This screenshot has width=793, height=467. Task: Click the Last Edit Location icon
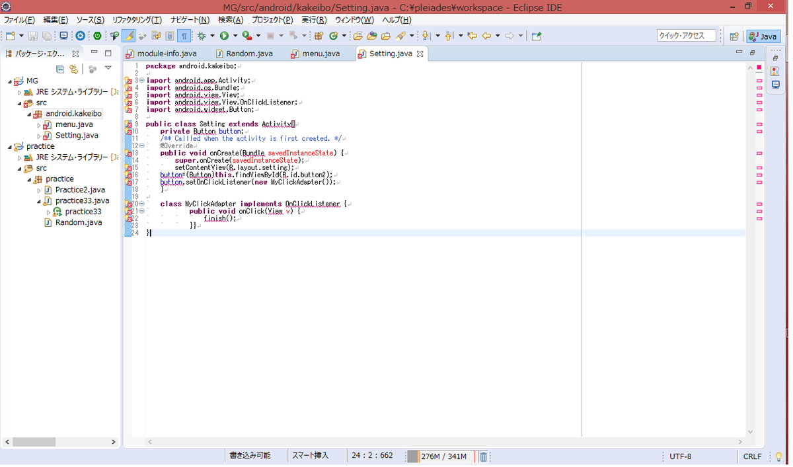point(472,36)
